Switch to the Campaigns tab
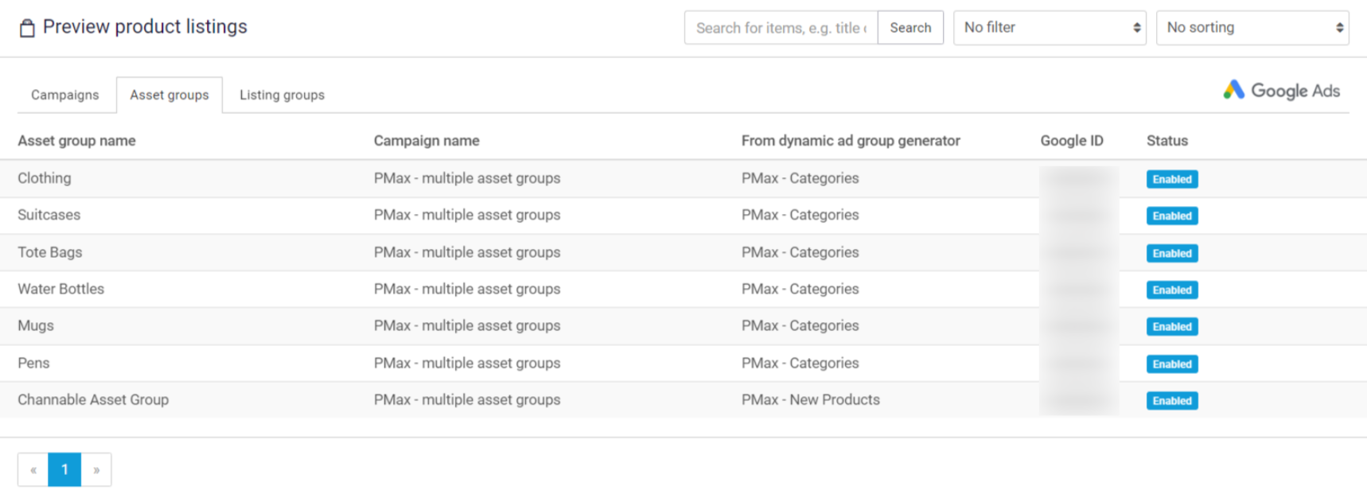This screenshot has width=1367, height=498. (x=65, y=95)
